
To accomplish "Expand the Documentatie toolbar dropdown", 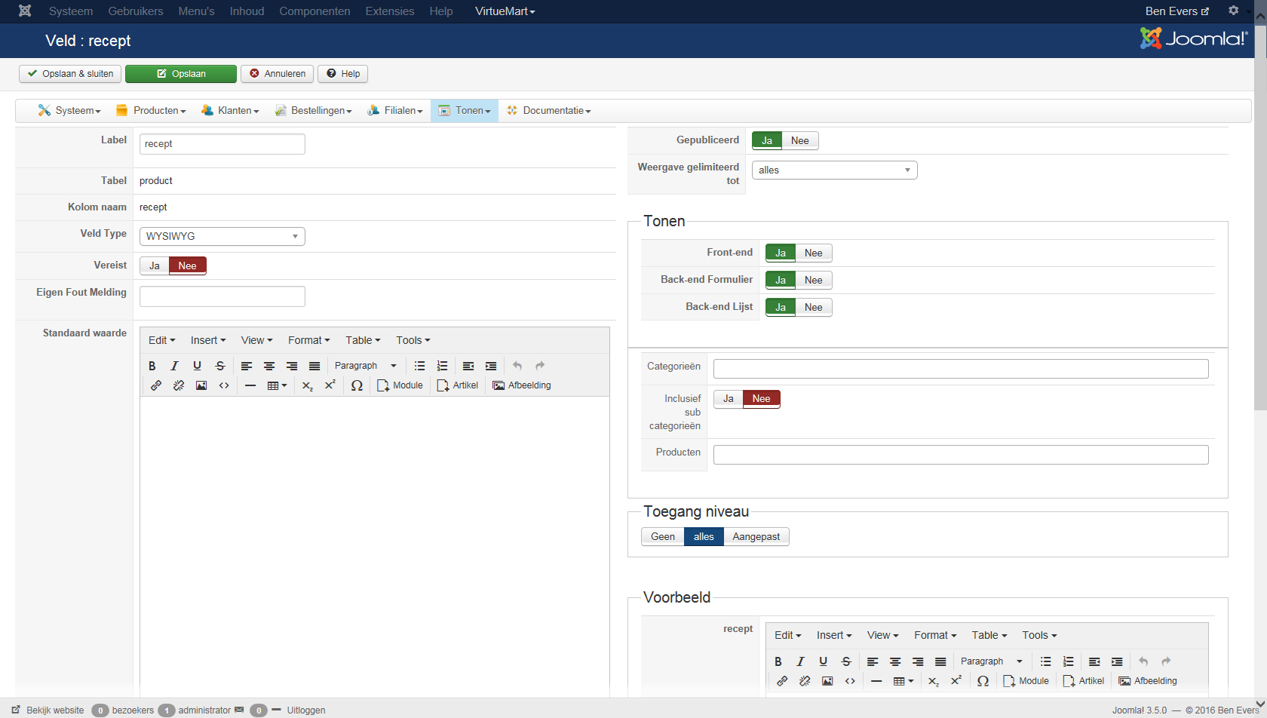I will click(549, 110).
